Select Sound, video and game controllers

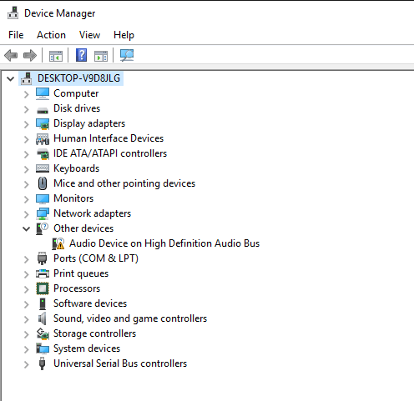(130, 318)
